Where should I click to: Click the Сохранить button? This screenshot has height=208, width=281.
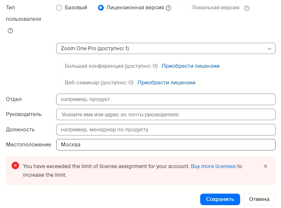click(220, 199)
